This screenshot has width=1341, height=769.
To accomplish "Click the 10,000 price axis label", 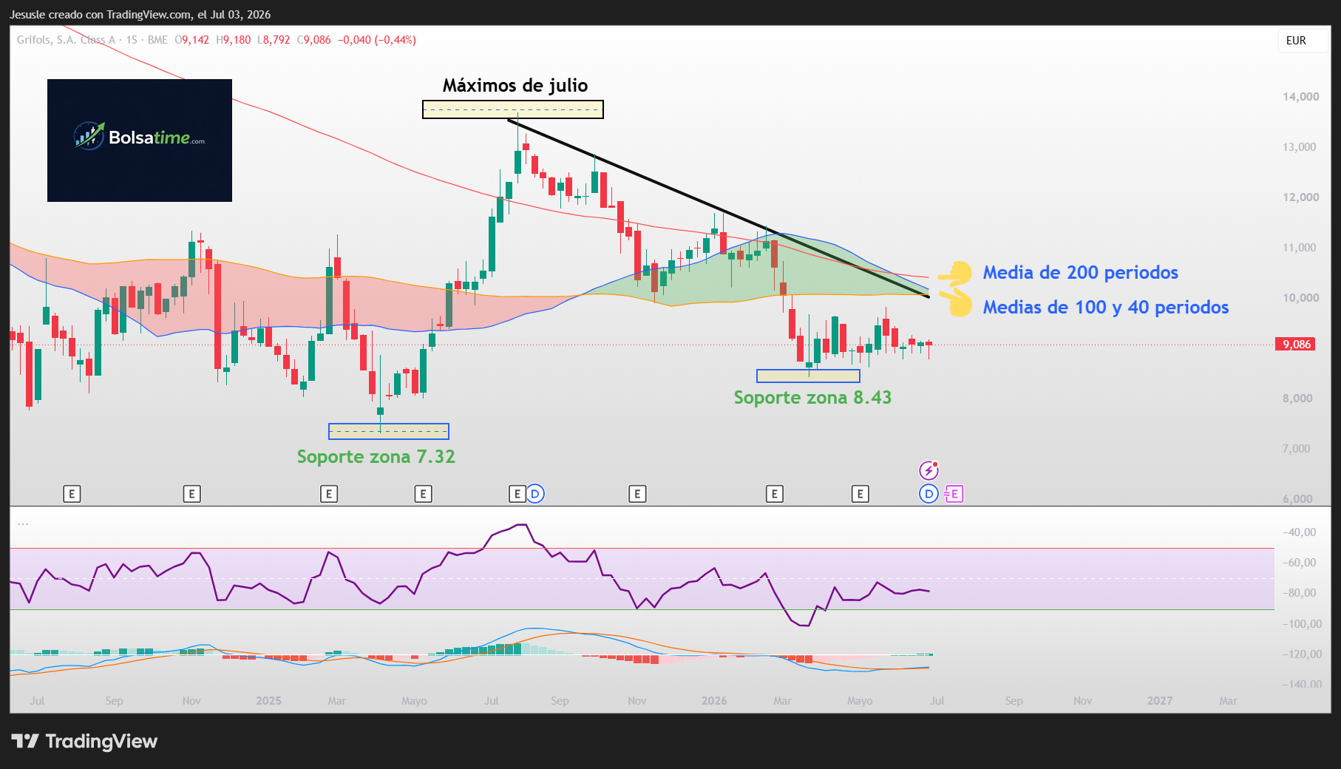I will (1300, 298).
